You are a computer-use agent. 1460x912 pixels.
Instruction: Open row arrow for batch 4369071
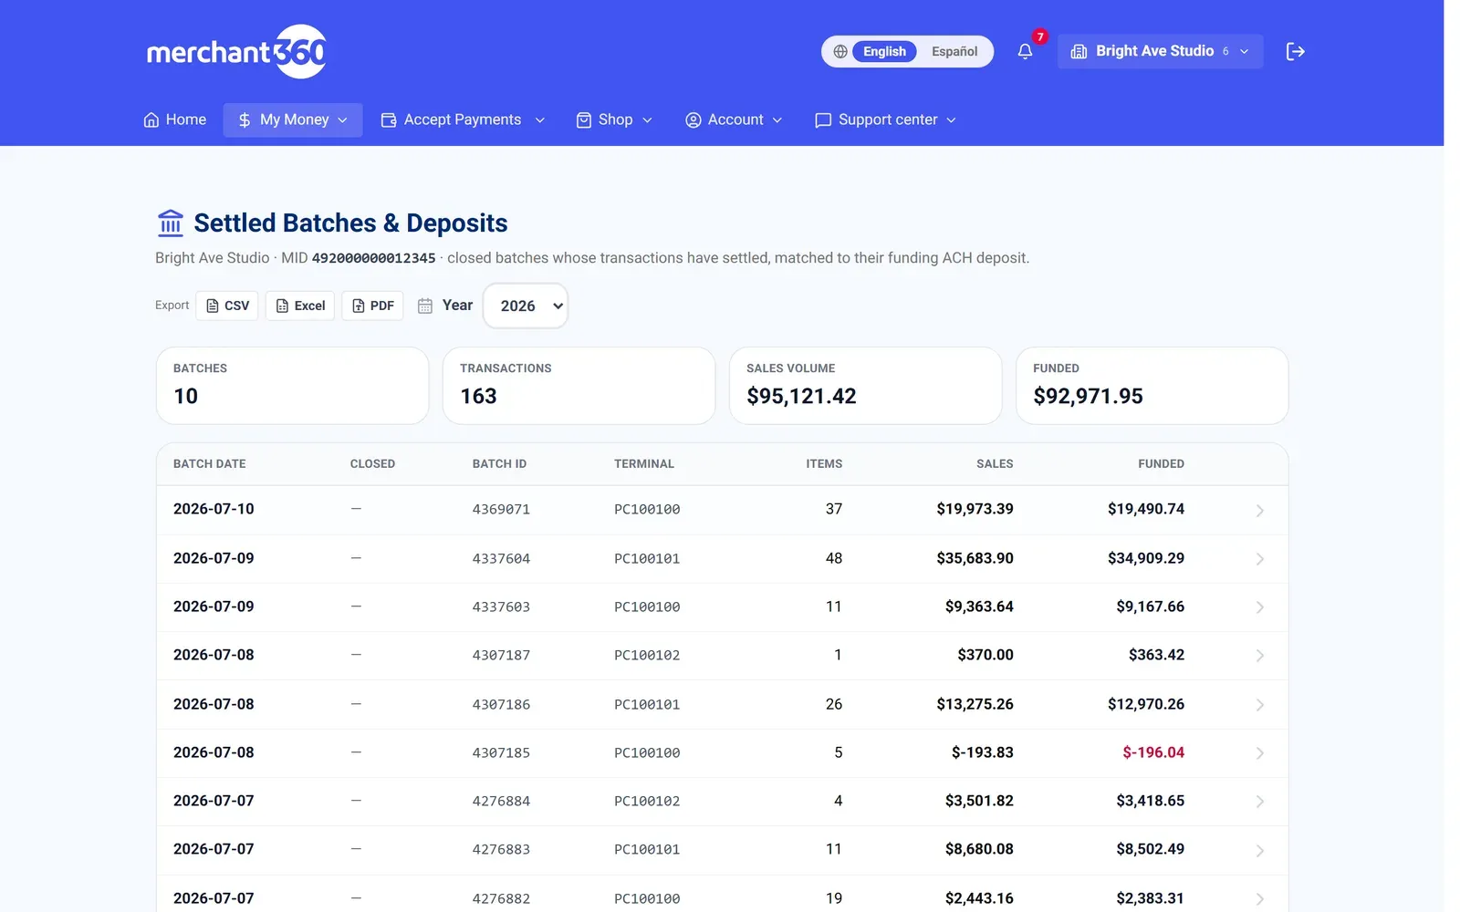(1259, 510)
